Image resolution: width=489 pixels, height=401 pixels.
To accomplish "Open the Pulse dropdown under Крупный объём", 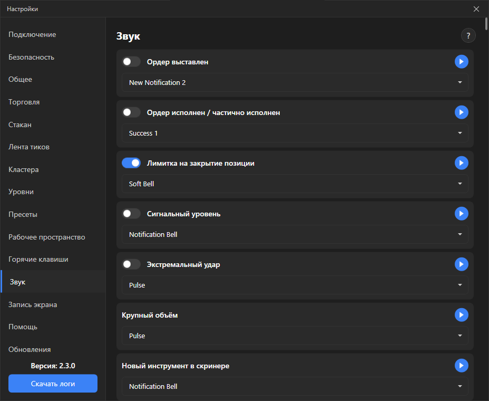I will pyautogui.click(x=295, y=336).
